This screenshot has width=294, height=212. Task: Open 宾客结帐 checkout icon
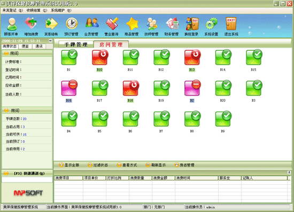coord(51,27)
